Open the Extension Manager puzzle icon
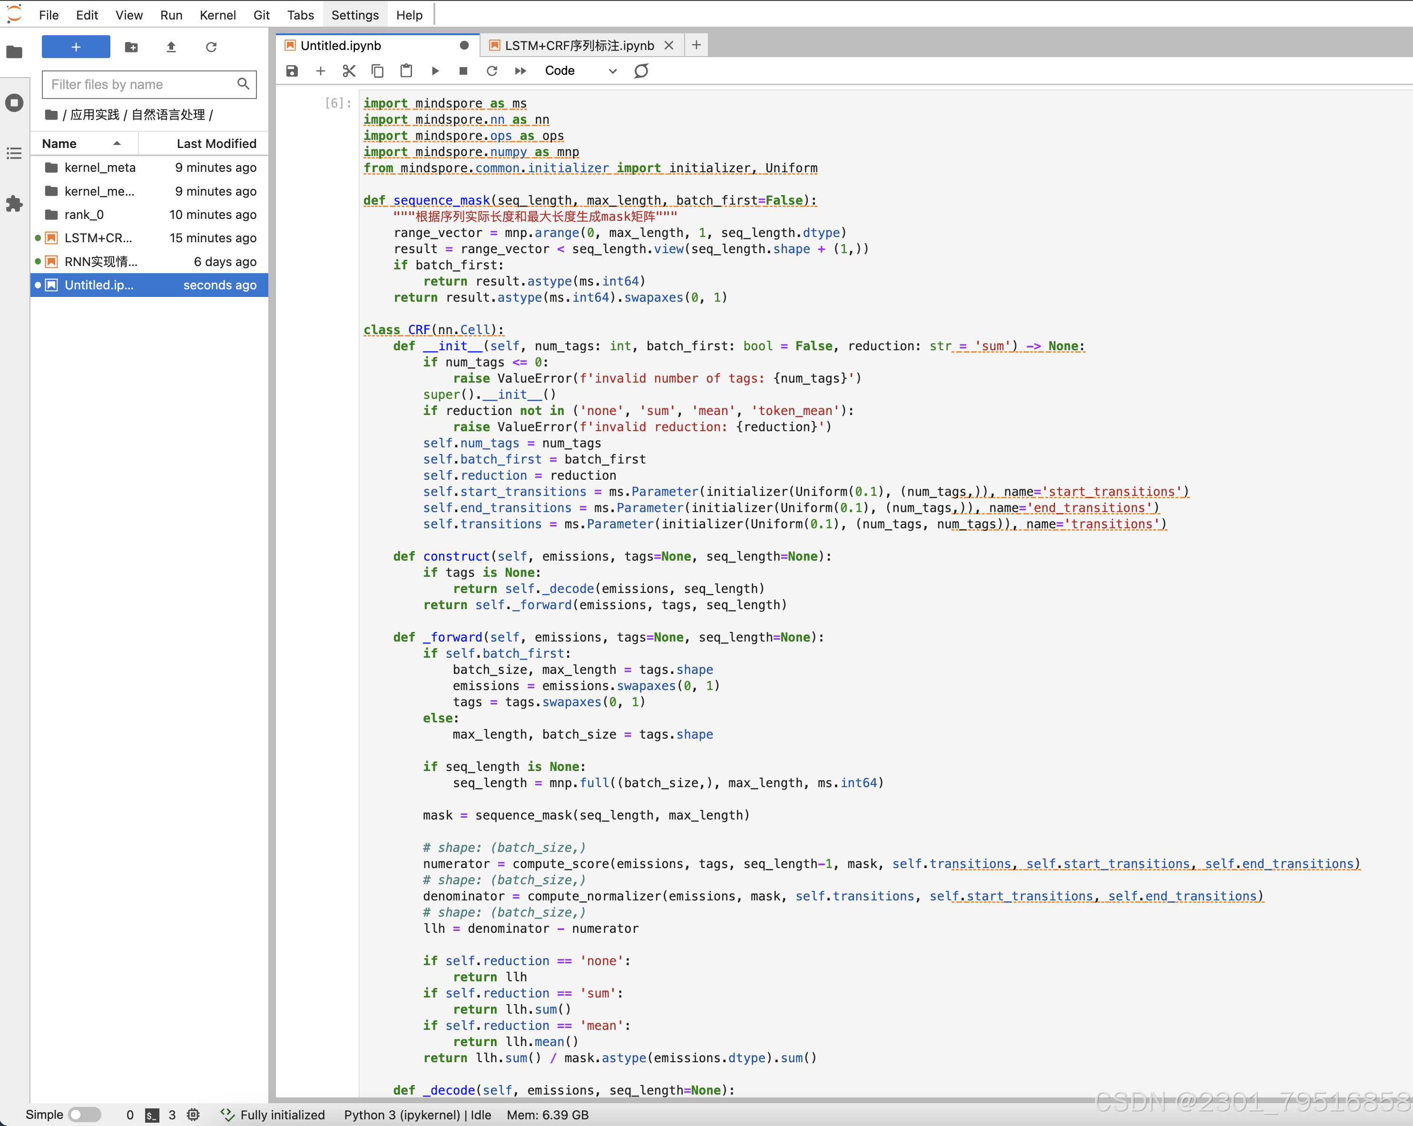Viewport: 1413px width, 1126px height. (x=14, y=204)
